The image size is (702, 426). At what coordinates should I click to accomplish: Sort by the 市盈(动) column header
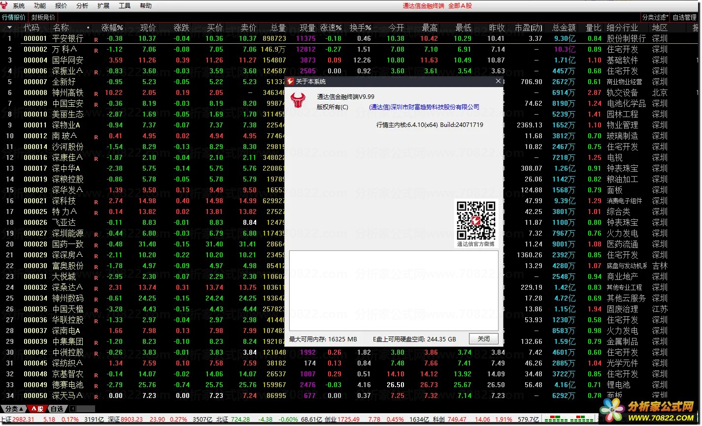(528, 28)
